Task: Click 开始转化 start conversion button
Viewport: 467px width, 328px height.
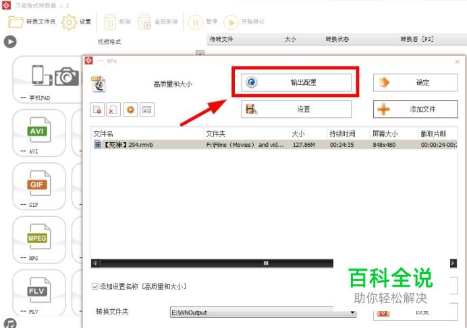Action: click(x=244, y=22)
